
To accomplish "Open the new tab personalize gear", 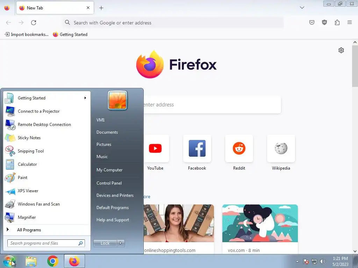I will [341, 50].
